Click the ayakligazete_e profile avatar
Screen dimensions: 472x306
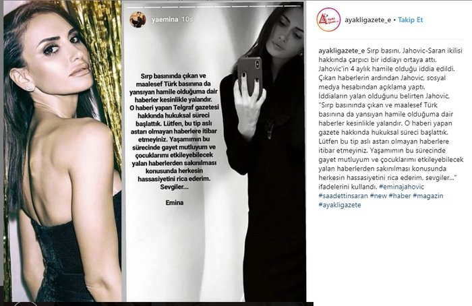pyautogui.click(x=329, y=20)
